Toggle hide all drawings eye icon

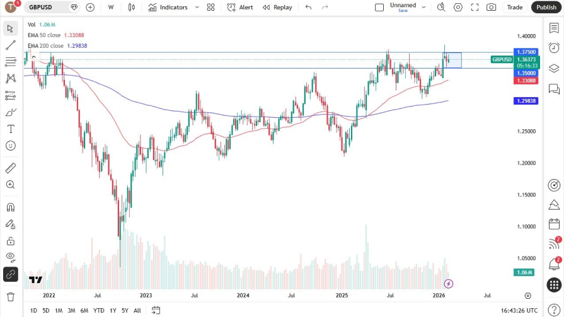click(11, 256)
